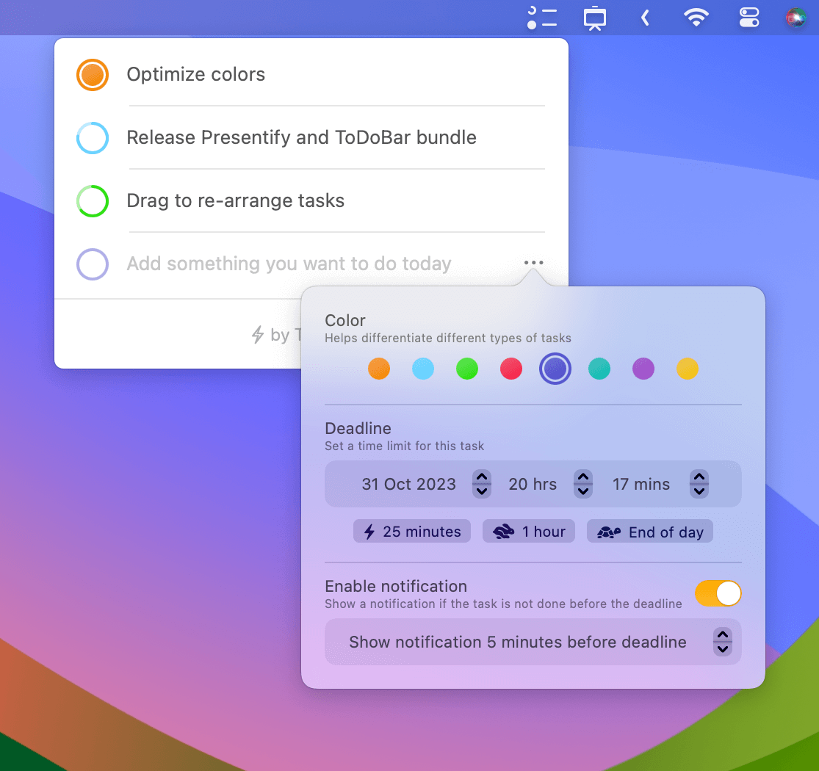Viewport: 819px width, 771px height.
Task: Click the Presentify screen icon in menu bar
Action: point(594,18)
